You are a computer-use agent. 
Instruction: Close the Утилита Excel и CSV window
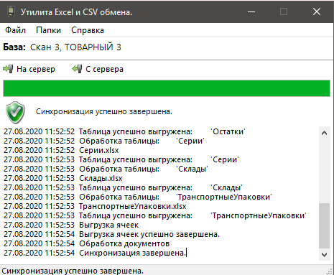317,11
